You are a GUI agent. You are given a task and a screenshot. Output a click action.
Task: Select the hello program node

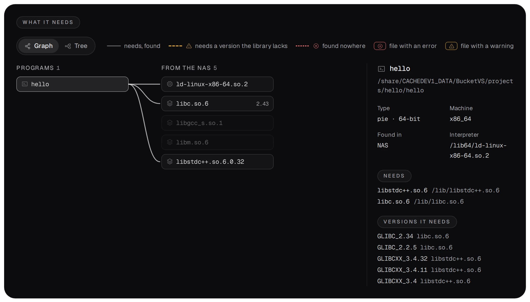point(73,84)
